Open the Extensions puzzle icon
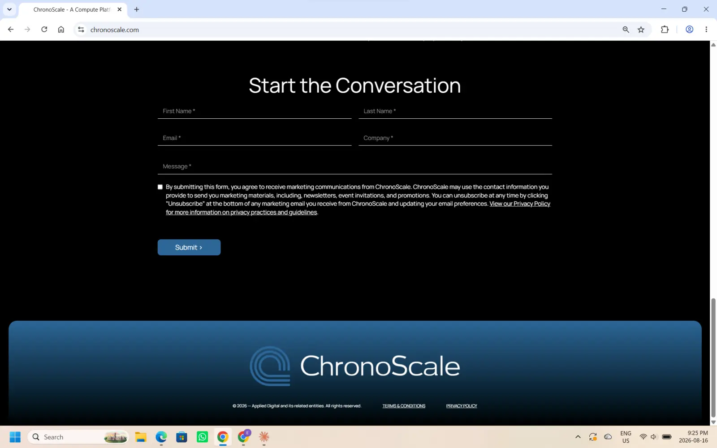 (x=665, y=30)
